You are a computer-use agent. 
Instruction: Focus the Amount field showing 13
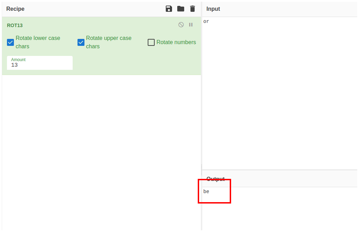[x=40, y=65]
